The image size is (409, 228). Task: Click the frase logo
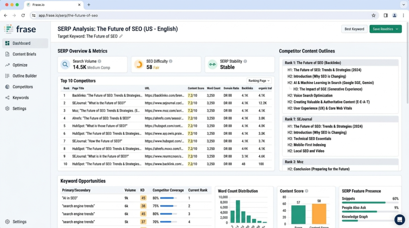pyautogui.click(x=20, y=29)
